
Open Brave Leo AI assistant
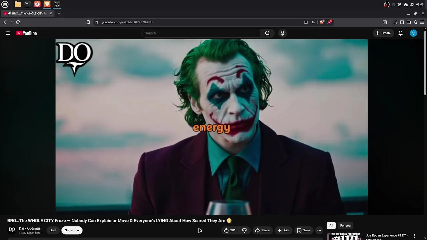(415, 22)
